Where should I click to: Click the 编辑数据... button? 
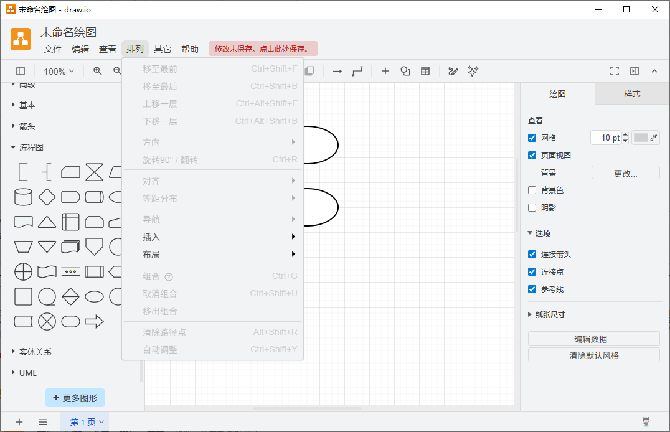(594, 339)
